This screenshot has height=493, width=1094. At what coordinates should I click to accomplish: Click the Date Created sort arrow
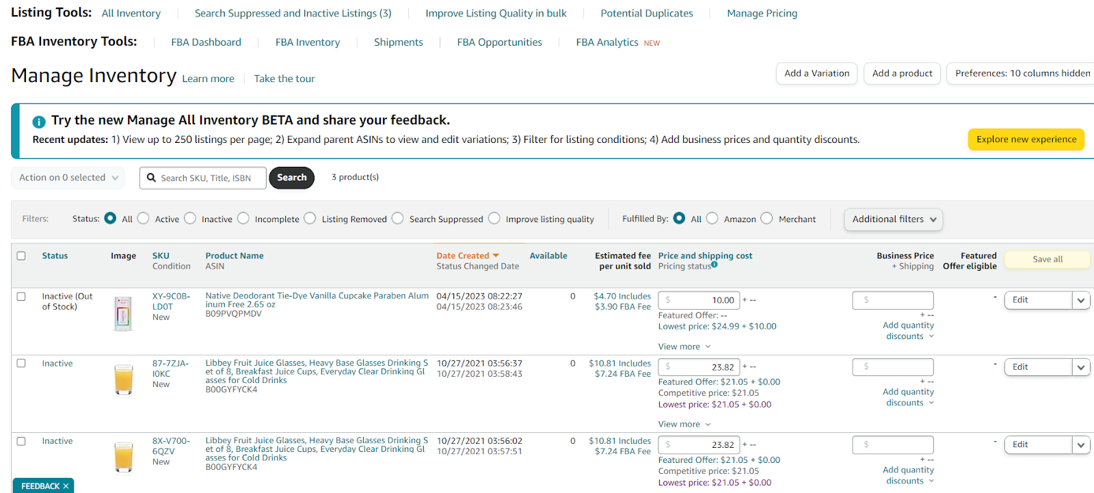(x=496, y=256)
